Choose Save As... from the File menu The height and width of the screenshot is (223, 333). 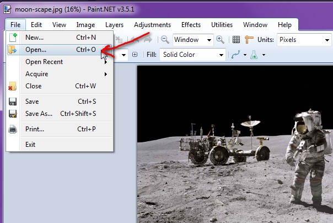click(60, 114)
